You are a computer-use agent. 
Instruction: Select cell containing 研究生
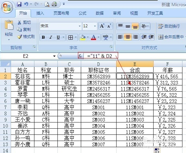(x=69, y=89)
